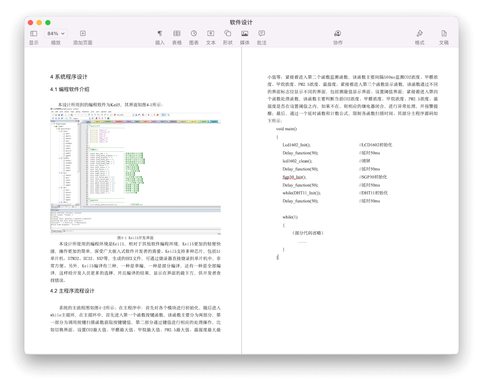Click the red close window button
This screenshot has width=483, height=387.
31,23
